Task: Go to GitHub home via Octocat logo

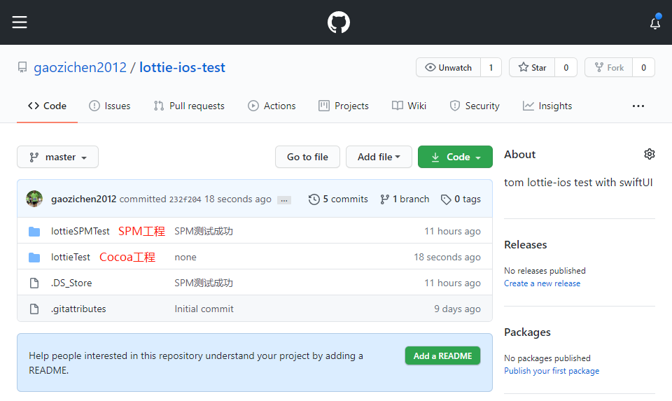Action: 339,22
